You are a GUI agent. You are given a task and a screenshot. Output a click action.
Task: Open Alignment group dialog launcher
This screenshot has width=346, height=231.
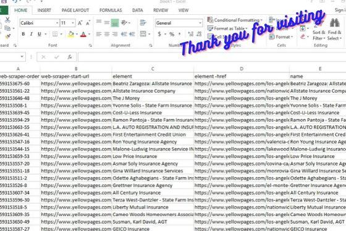151,46
